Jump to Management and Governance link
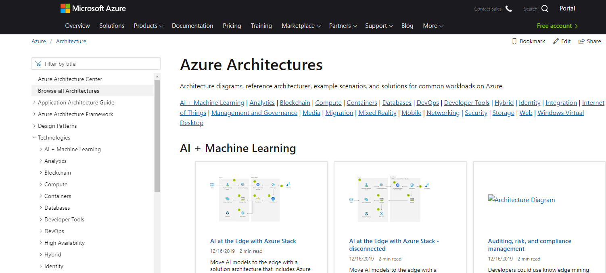Viewport: 606px width, 273px height. click(x=255, y=113)
